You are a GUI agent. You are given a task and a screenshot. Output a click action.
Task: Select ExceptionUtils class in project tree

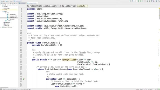(x=13, y=16)
